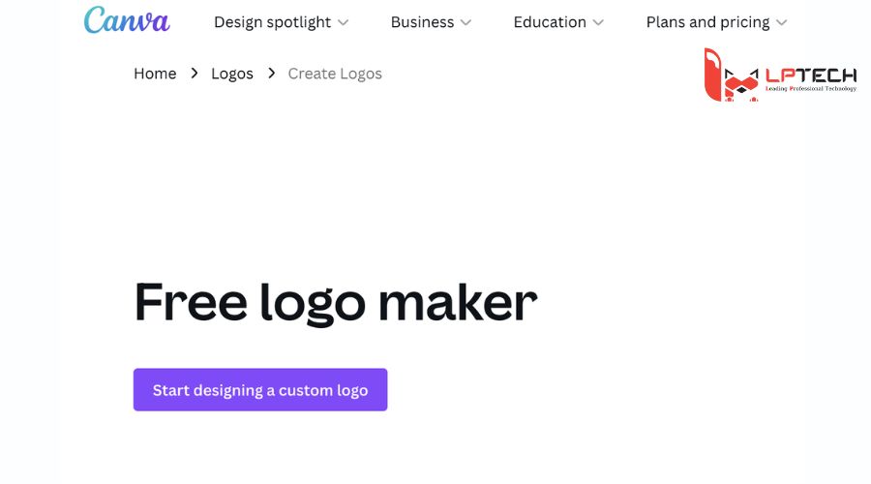Go to Home in the breadcrumb
Image resolution: width=871 pixels, height=484 pixels.
coord(155,74)
